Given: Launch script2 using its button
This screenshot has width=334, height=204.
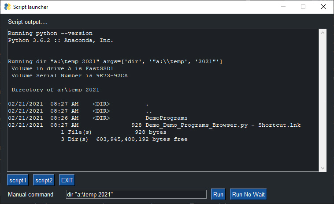Looking at the screenshot, I should tap(44, 180).
